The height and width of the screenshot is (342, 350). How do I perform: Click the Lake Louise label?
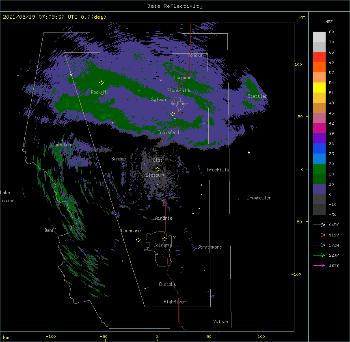point(7,197)
